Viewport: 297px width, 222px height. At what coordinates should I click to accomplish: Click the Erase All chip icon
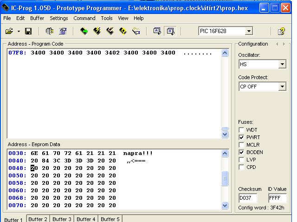(x=123, y=31)
